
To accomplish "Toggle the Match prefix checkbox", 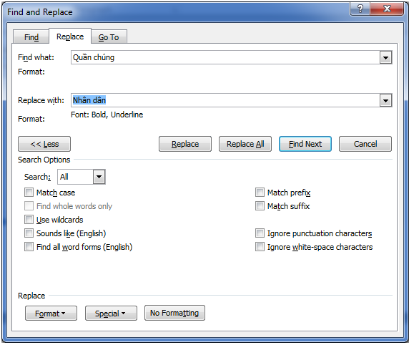I will click(x=260, y=193).
